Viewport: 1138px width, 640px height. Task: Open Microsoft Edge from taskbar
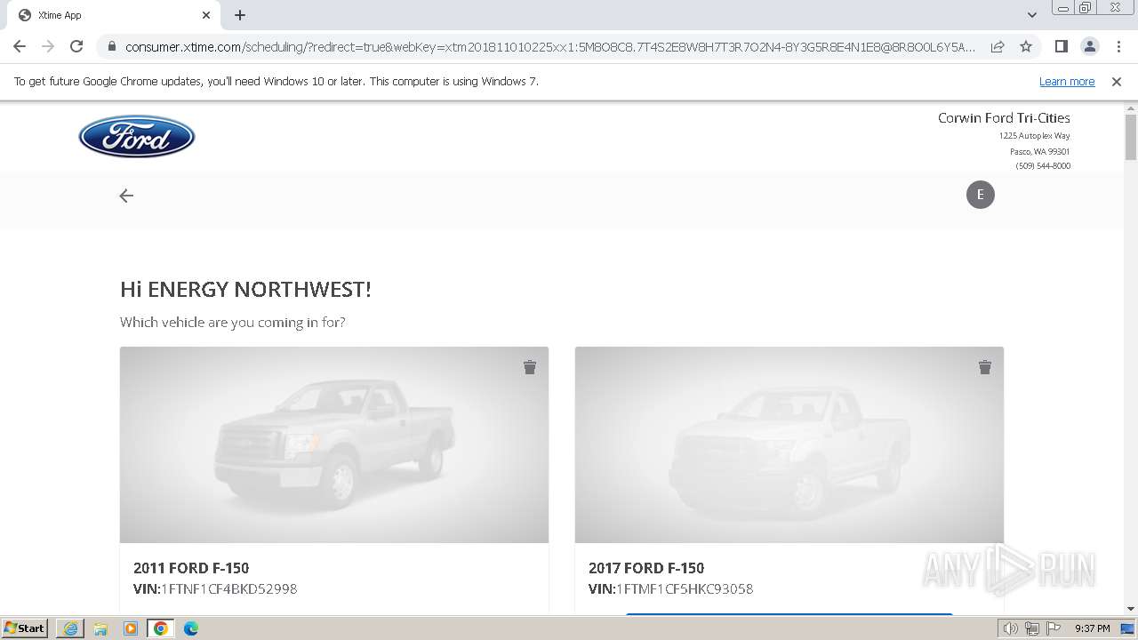pyautogui.click(x=191, y=628)
